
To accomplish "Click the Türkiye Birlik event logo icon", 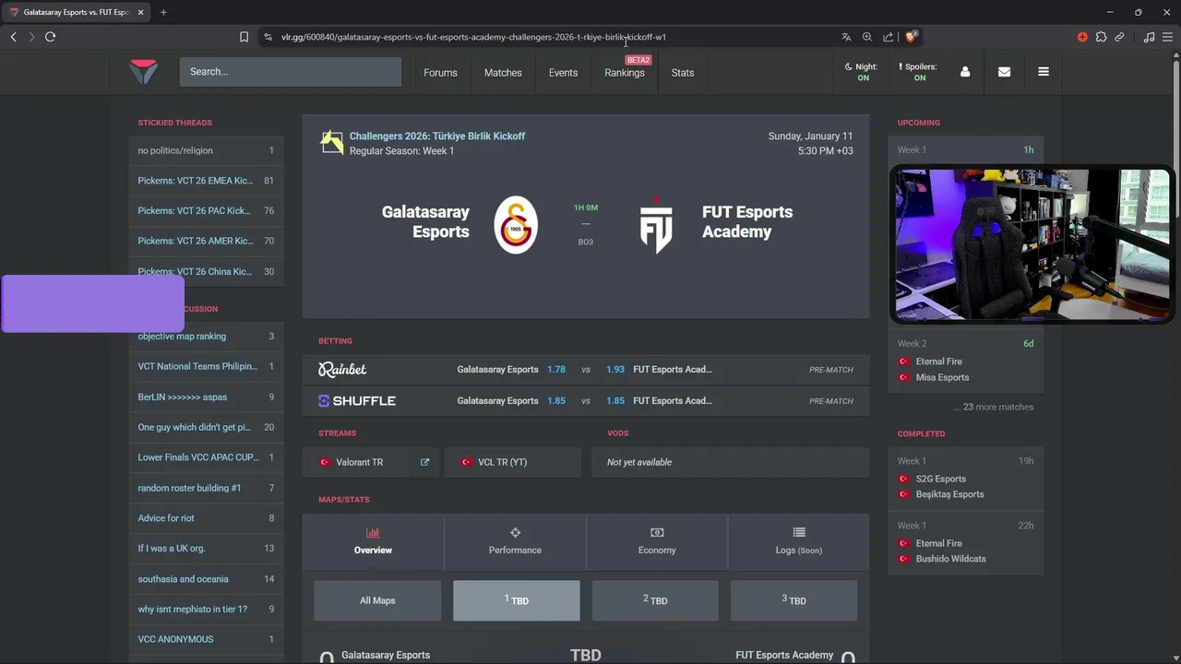I will pos(331,142).
